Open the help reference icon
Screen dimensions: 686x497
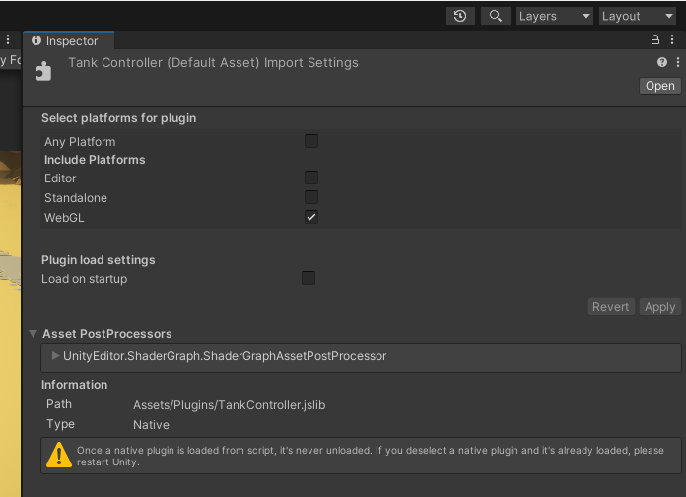point(662,62)
